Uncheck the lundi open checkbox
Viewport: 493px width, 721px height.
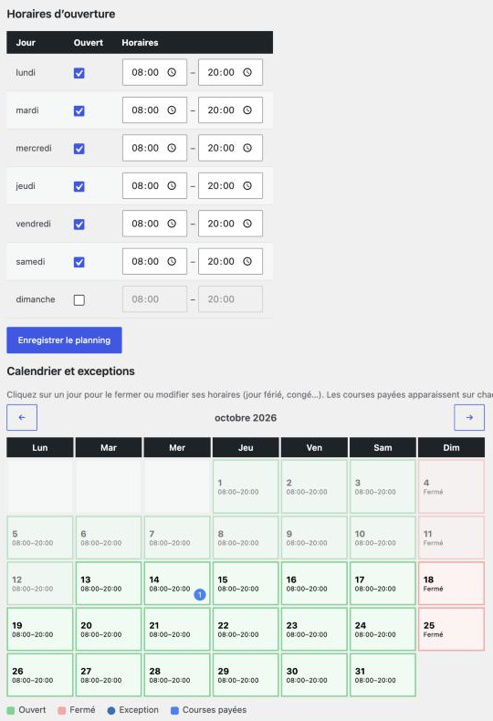[x=79, y=73]
